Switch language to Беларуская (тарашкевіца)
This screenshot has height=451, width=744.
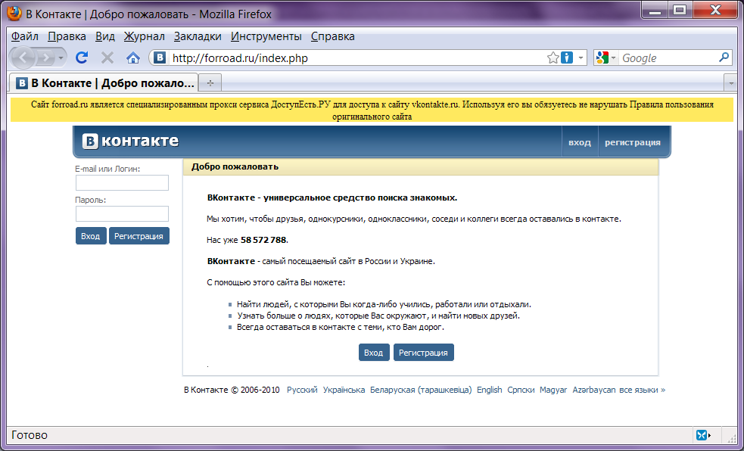(x=421, y=390)
